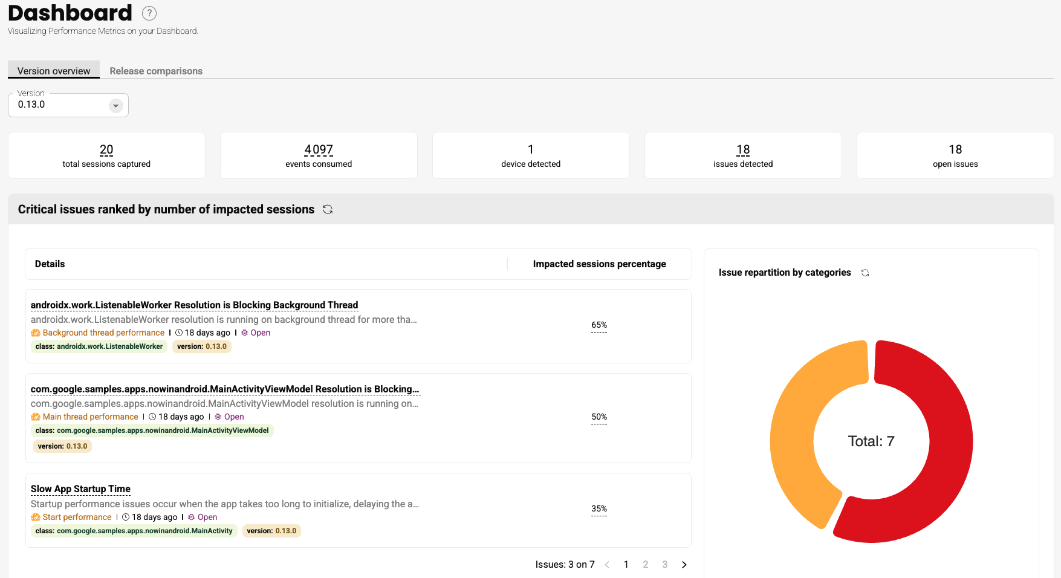Open the Version dropdown arrow
Viewport: 1061px width, 578px height.
point(115,106)
